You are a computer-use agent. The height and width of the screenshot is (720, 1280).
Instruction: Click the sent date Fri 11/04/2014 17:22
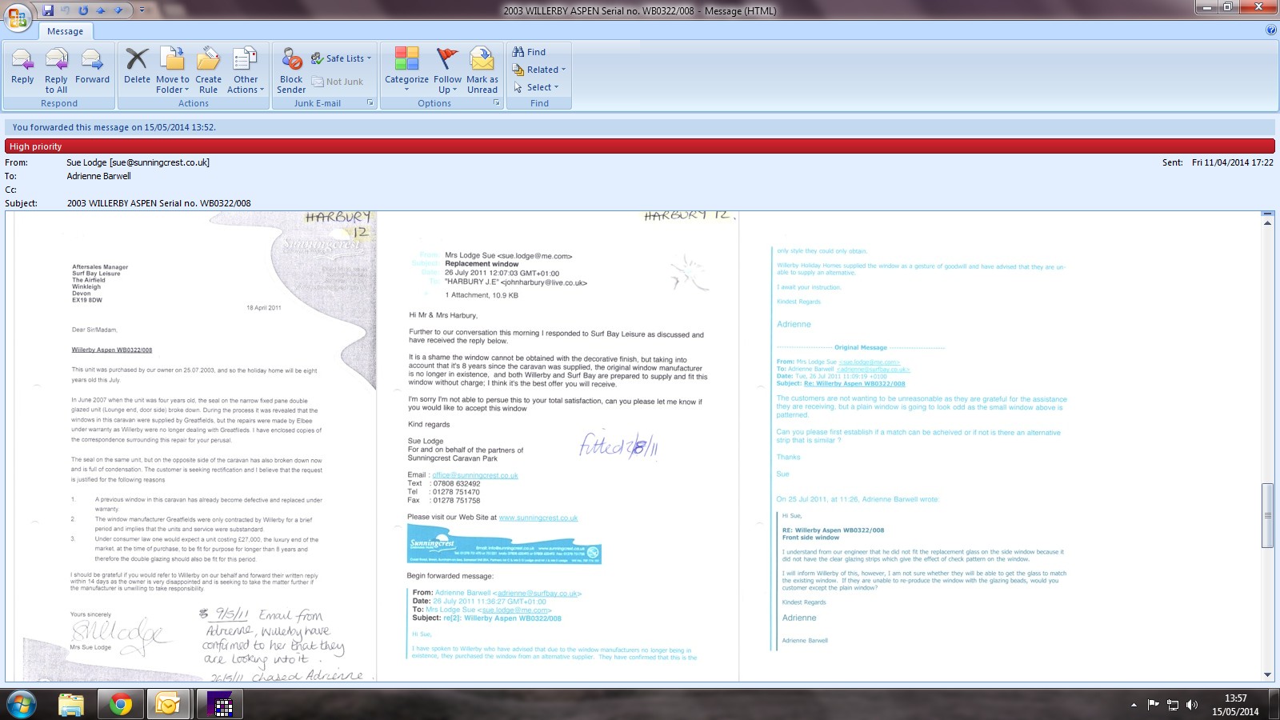point(1233,162)
